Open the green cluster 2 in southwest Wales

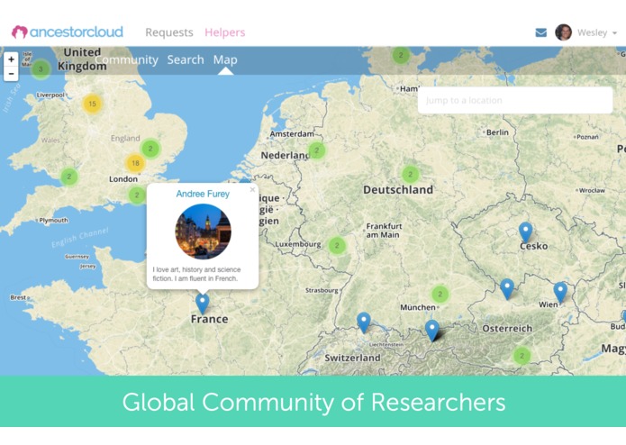[x=69, y=177]
